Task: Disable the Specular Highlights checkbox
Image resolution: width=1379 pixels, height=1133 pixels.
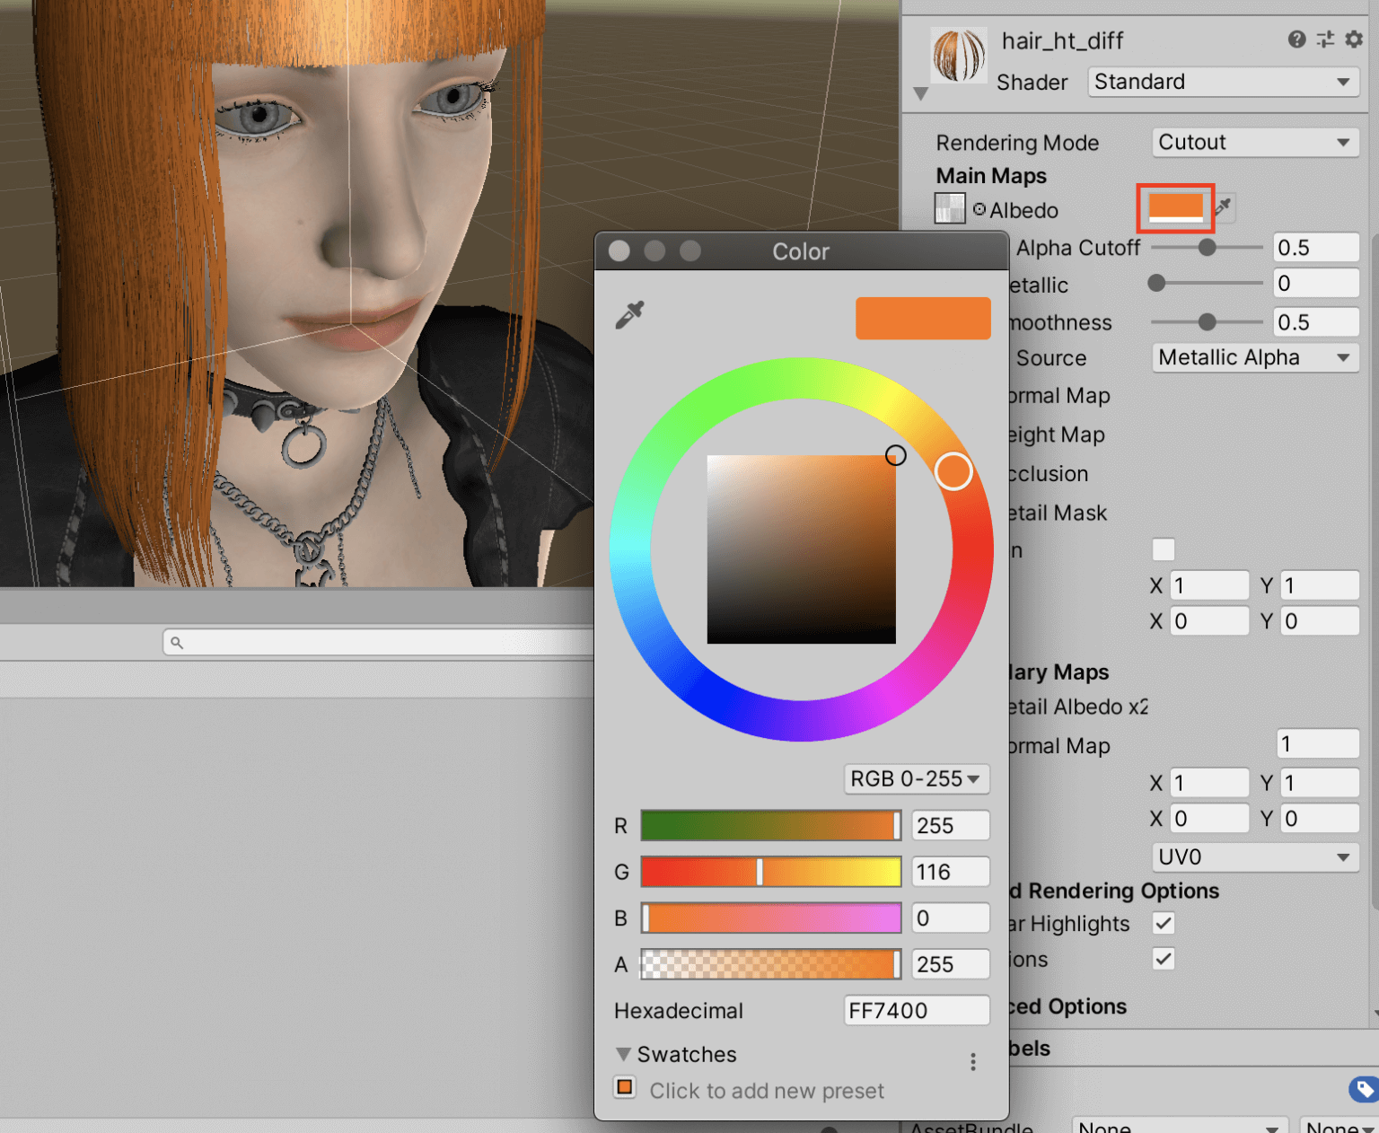Action: [x=1164, y=923]
